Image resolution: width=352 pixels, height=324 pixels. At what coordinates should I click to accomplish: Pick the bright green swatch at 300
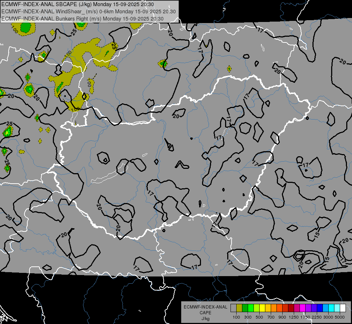251,308
